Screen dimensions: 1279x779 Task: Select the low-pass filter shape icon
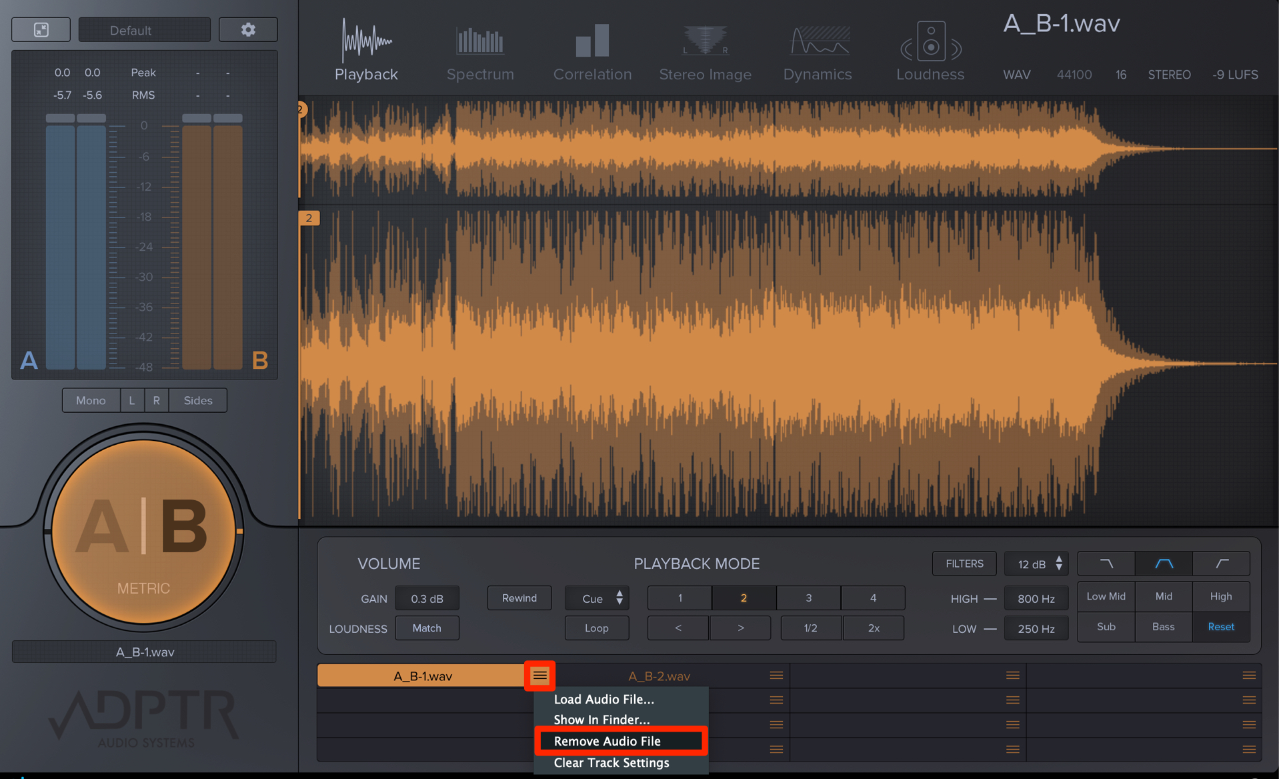[x=1106, y=564]
